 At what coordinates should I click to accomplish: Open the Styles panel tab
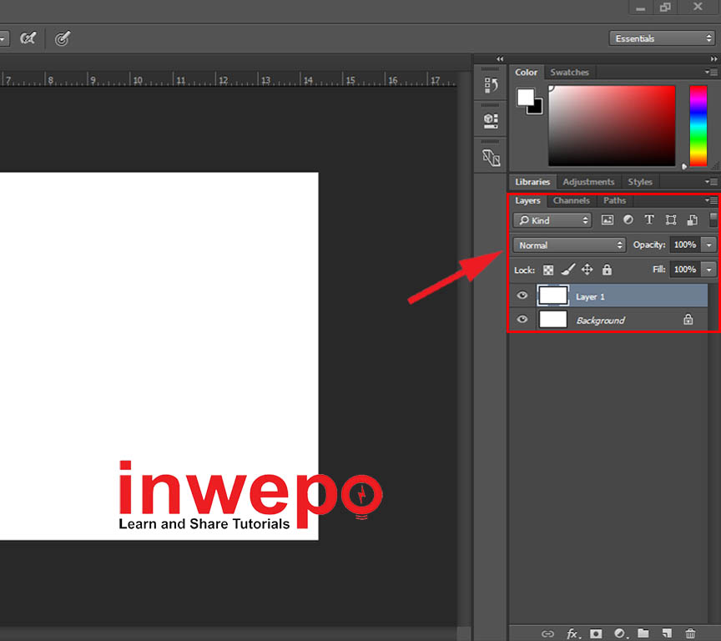[x=640, y=182]
